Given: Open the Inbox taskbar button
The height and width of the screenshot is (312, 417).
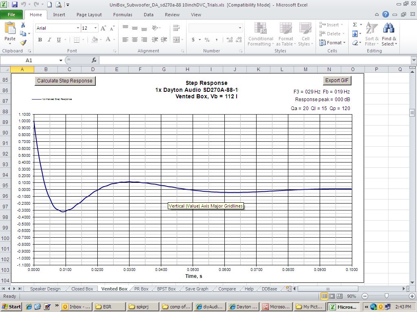Looking at the screenshot, I should tap(77, 307).
